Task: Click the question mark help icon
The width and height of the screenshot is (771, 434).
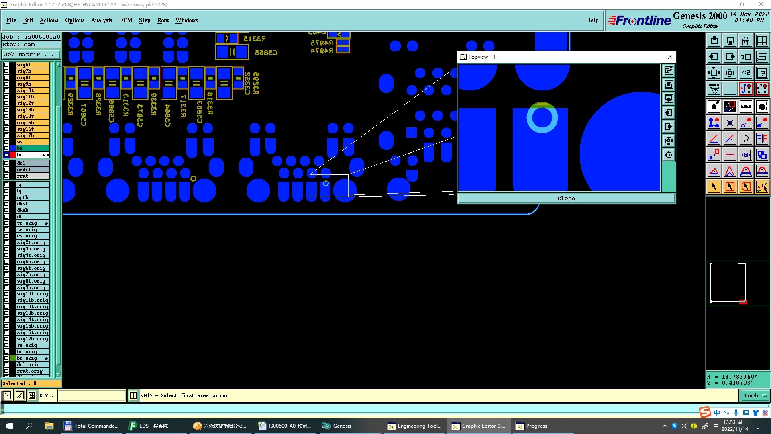Action: (x=762, y=73)
